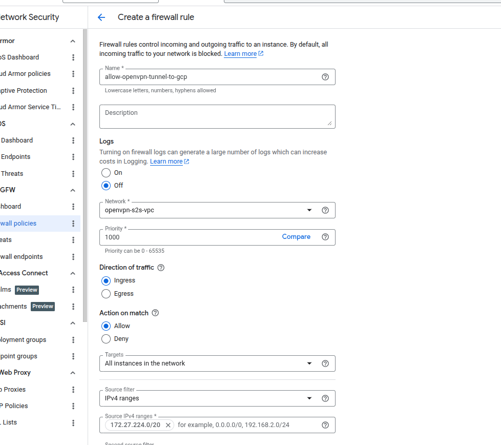Open help icon for the Targets field
The image size is (501, 445).
pyautogui.click(x=325, y=363)
